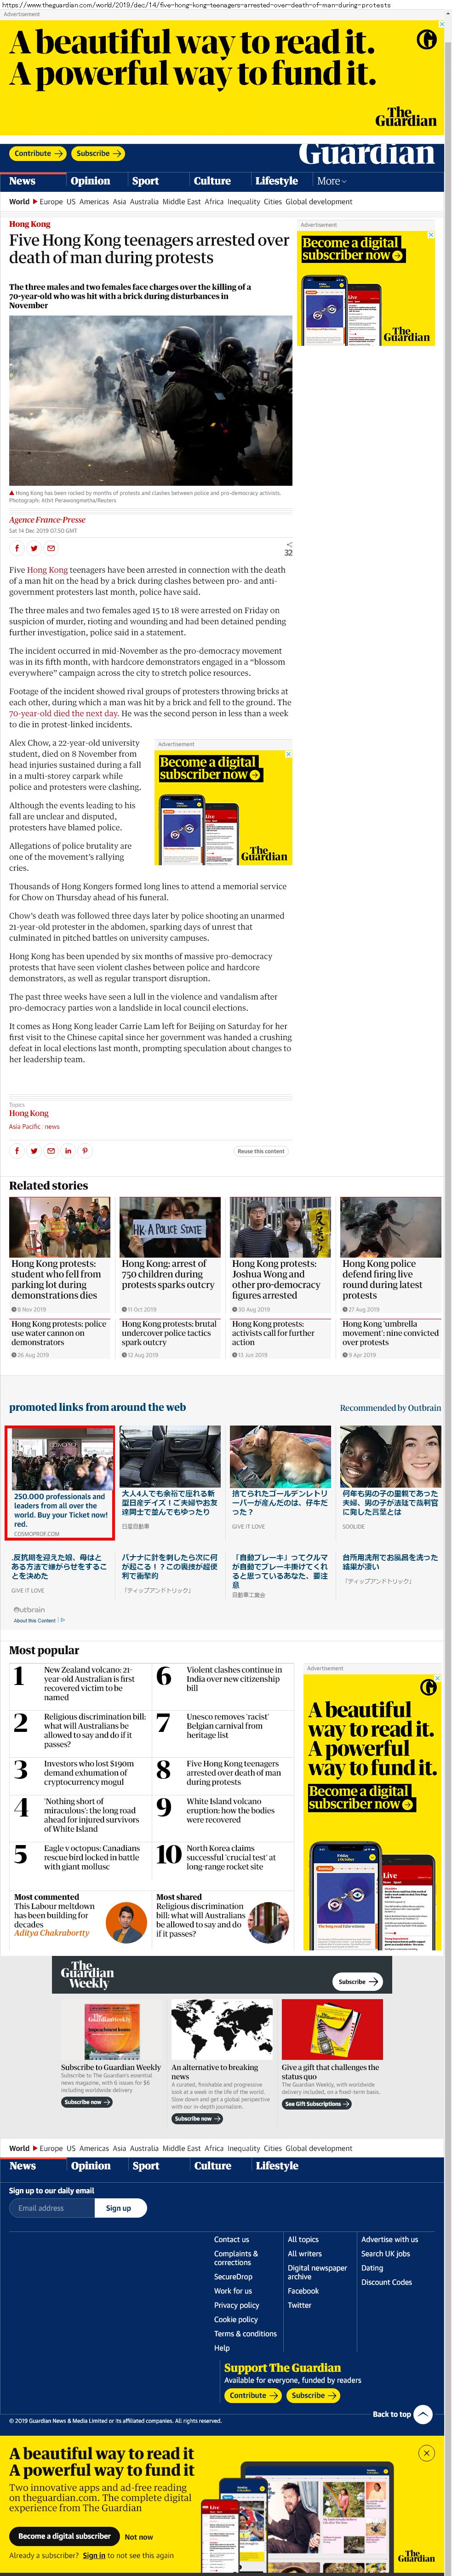Switch to the Culture tab in the top navigation
The height and width of the screenshot is (2576, 452).
pos(212,181)
